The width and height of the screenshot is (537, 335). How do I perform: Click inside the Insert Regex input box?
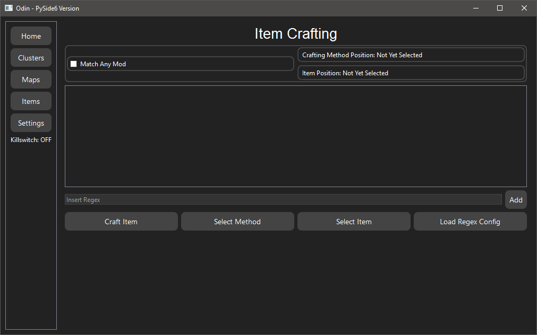pyautogui.click(x=283, y=199)
